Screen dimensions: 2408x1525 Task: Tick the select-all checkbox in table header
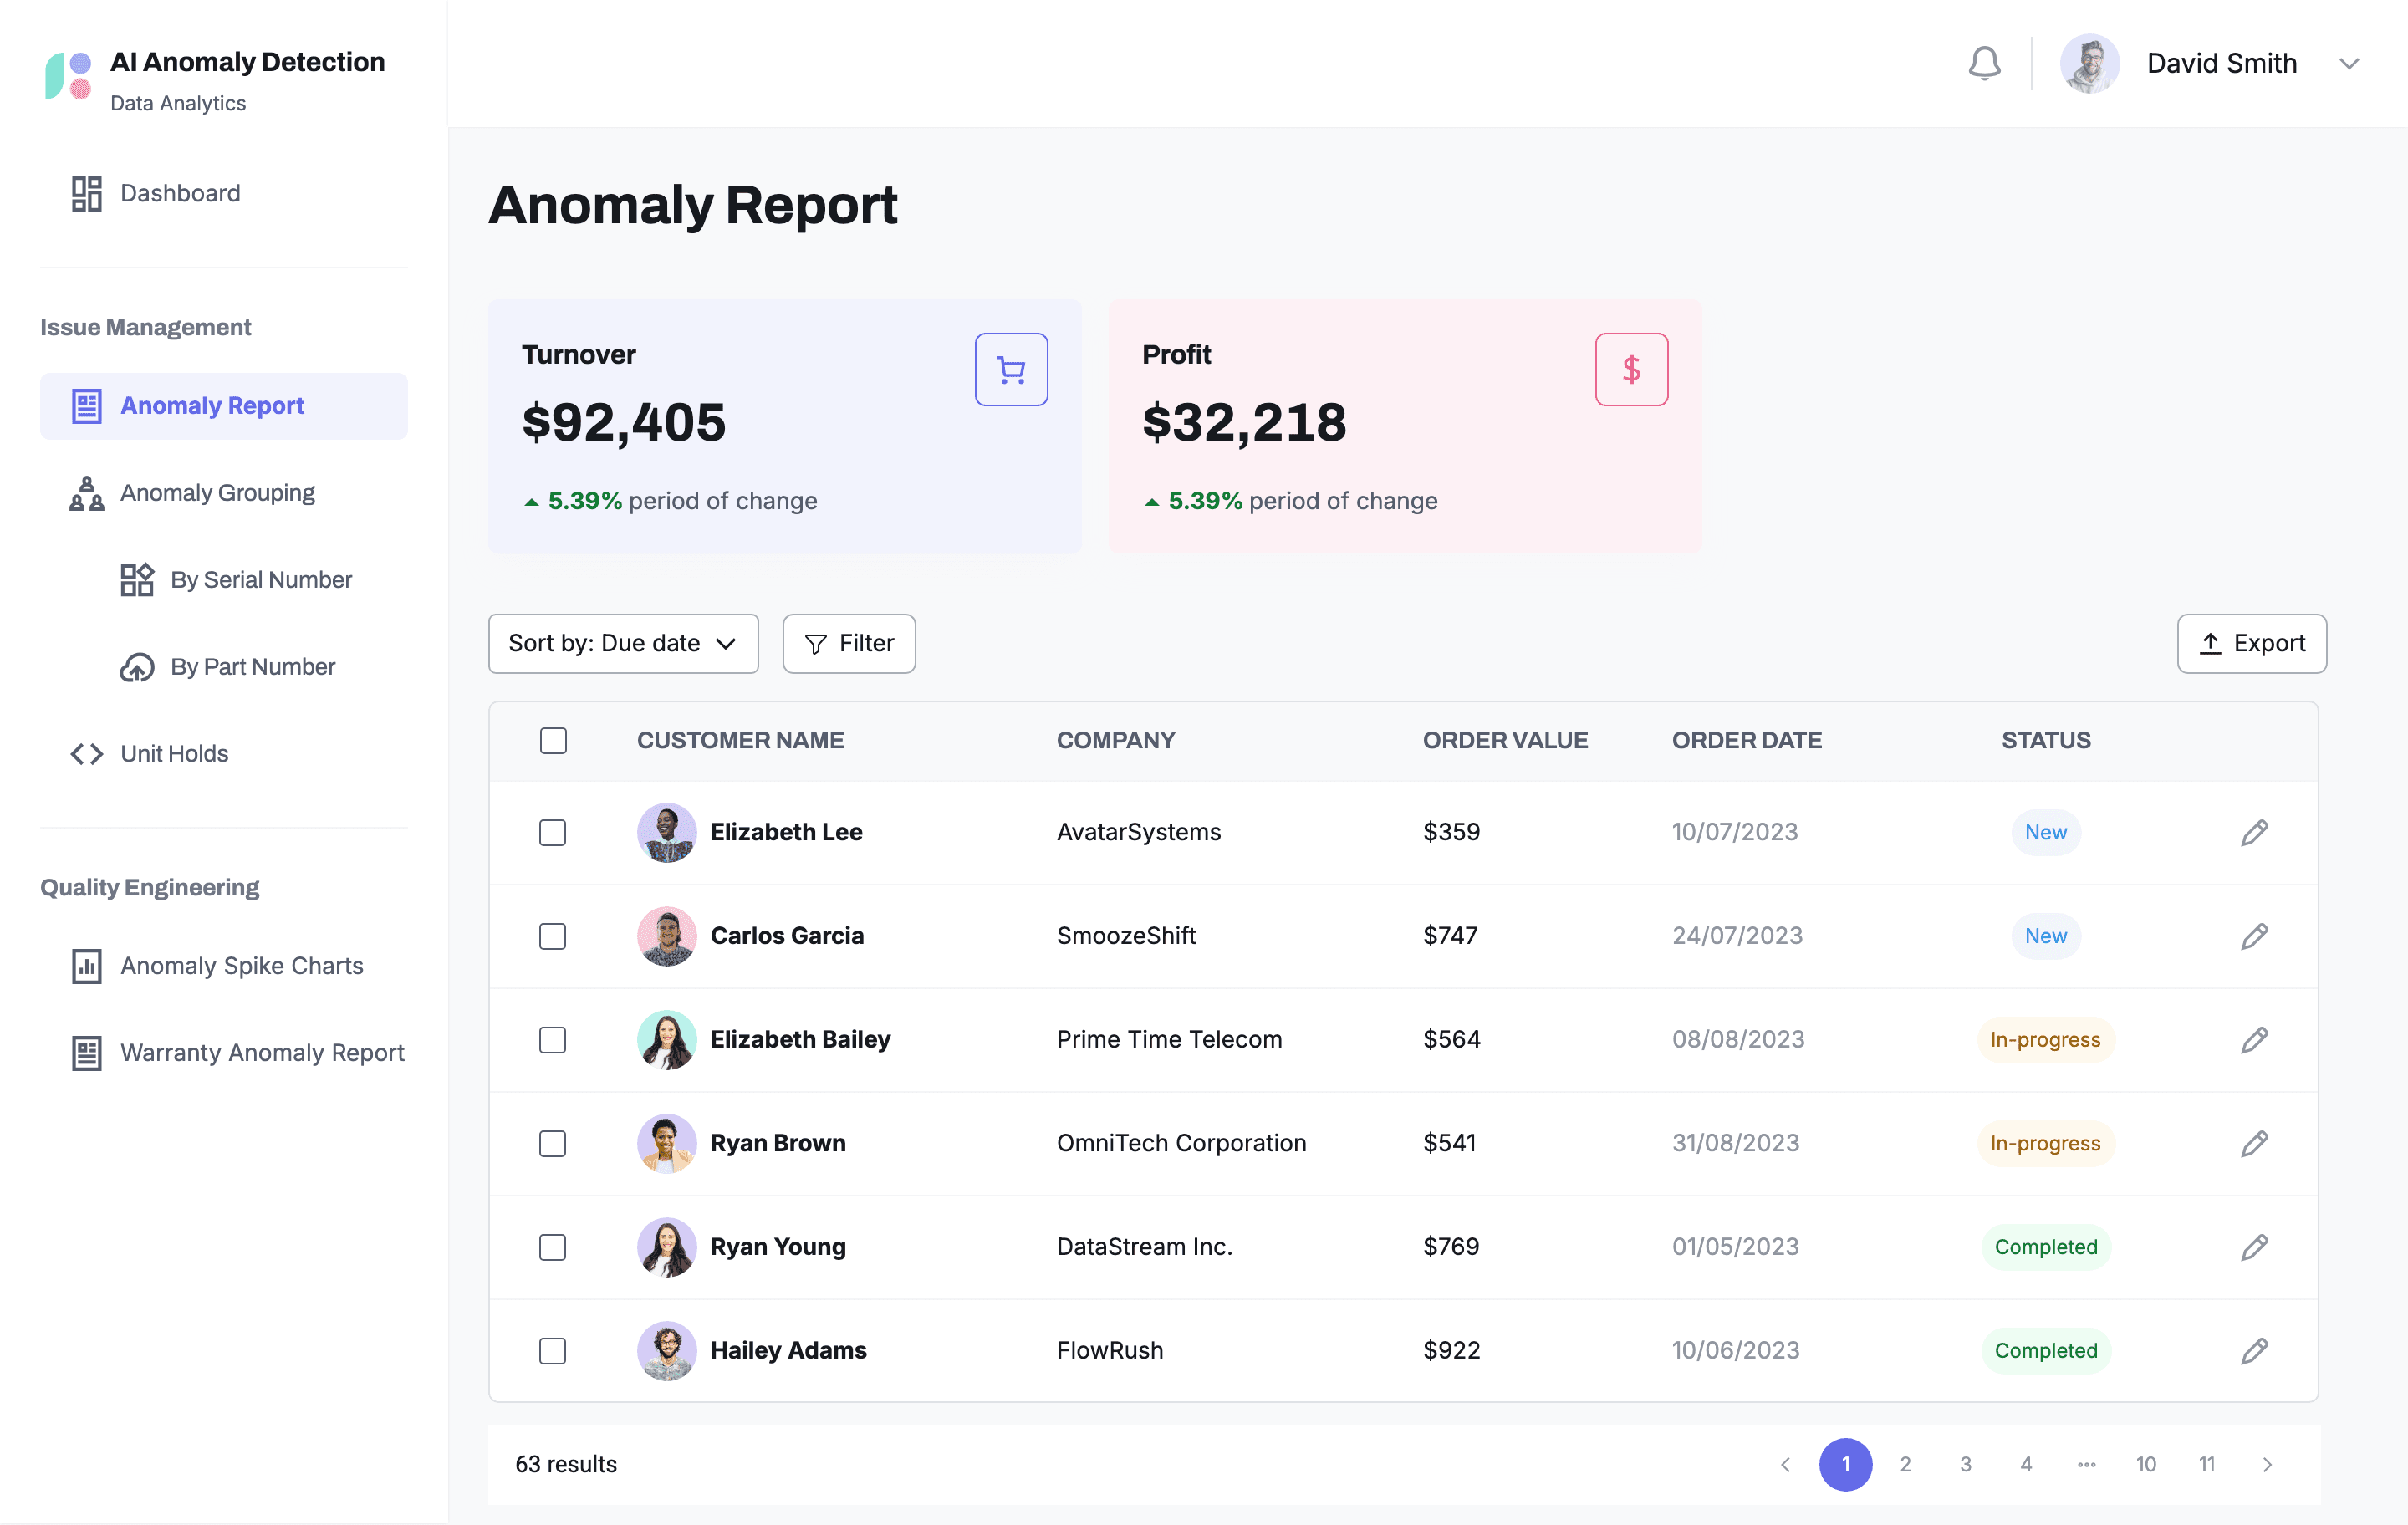(x=553, y=741)
